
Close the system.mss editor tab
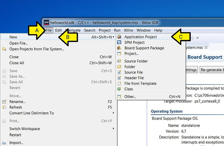[206, 47]
